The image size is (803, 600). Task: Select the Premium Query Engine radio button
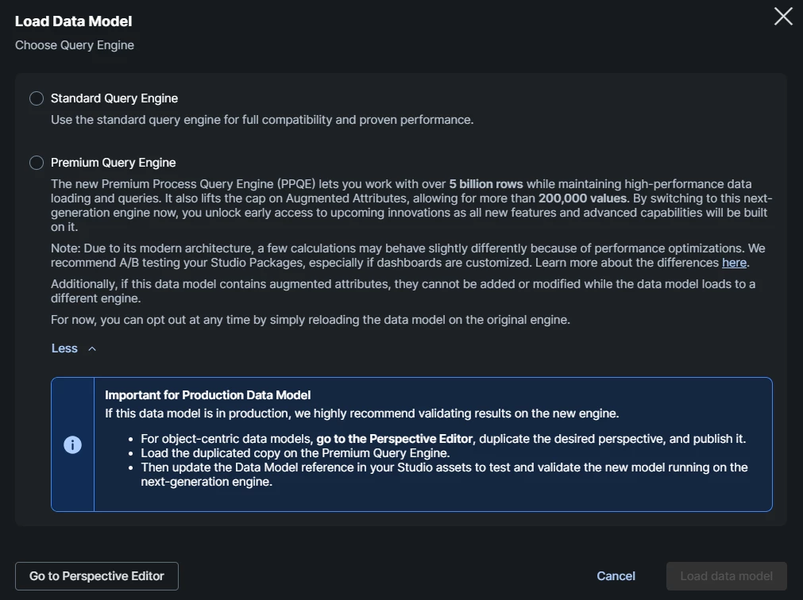(37, 163)
